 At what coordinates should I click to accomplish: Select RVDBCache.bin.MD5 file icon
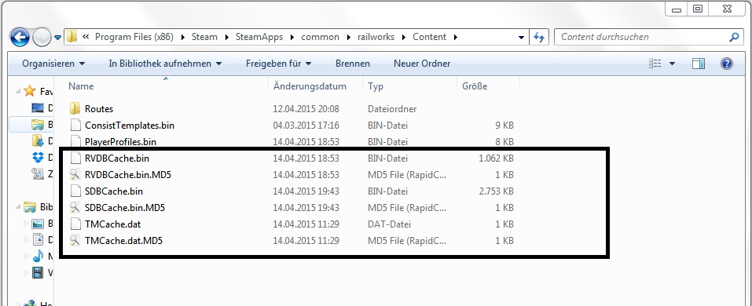pyautogui.click(x=75, y=175)
